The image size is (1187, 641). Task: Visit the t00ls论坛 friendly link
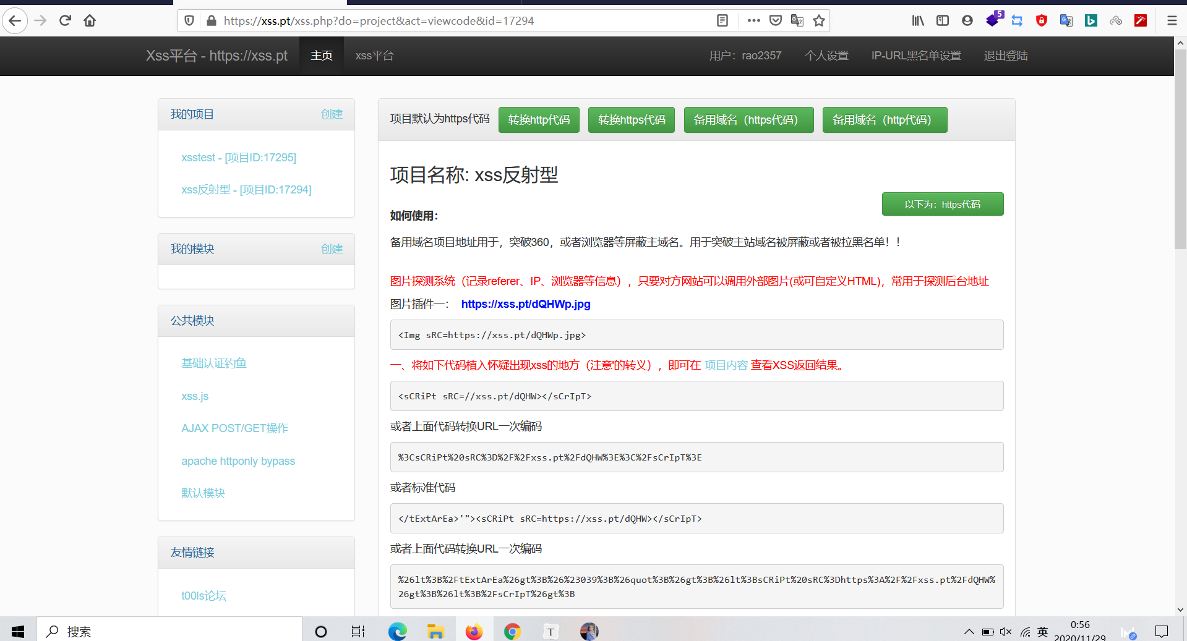204,596
